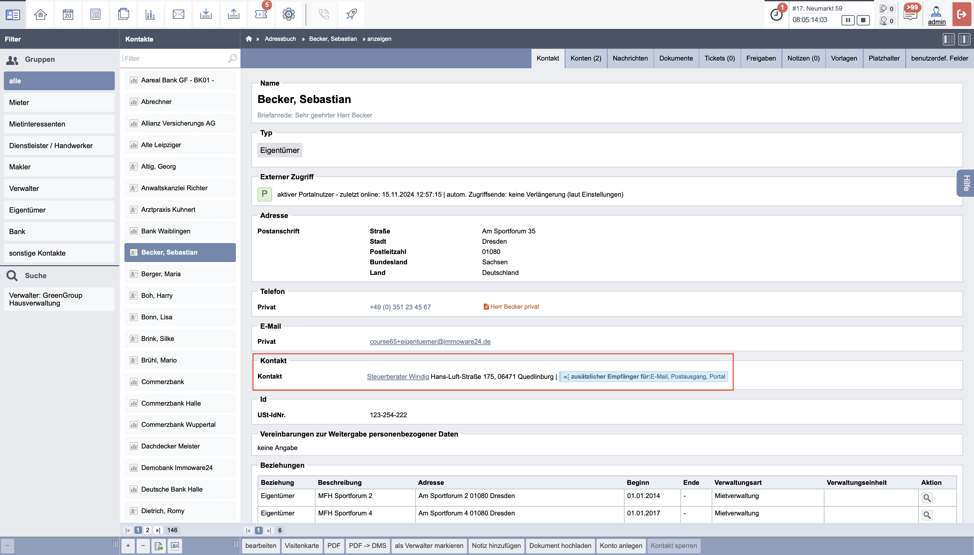Select the Dienstleister / Handwerker group
This screenshot has height=555, width=974.
click(59, 145)
